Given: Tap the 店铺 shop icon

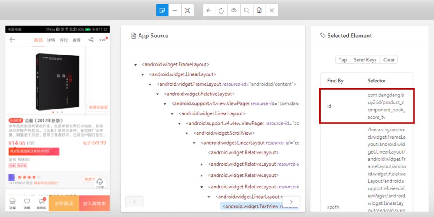Looking at the screenshot, I should 12,204.
